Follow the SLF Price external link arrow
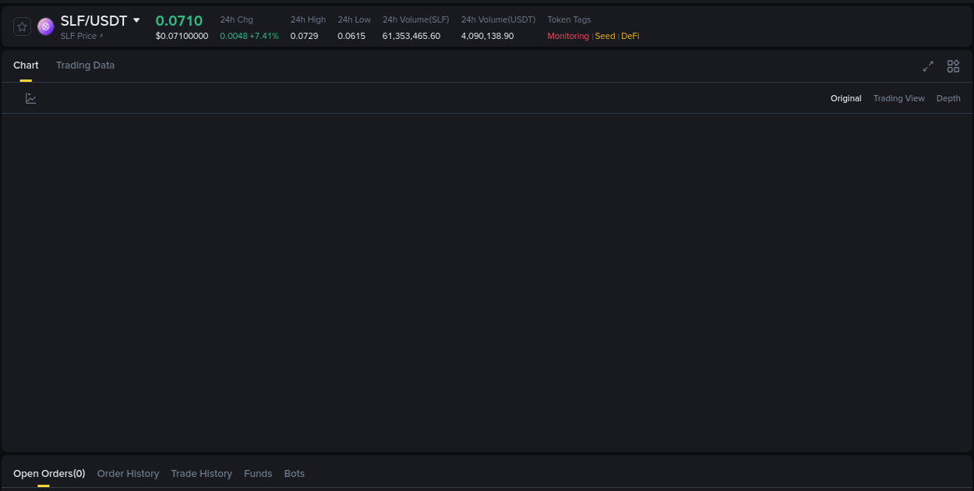The width and height of the screenshot is (974, 491). click(x=102, y=36)
